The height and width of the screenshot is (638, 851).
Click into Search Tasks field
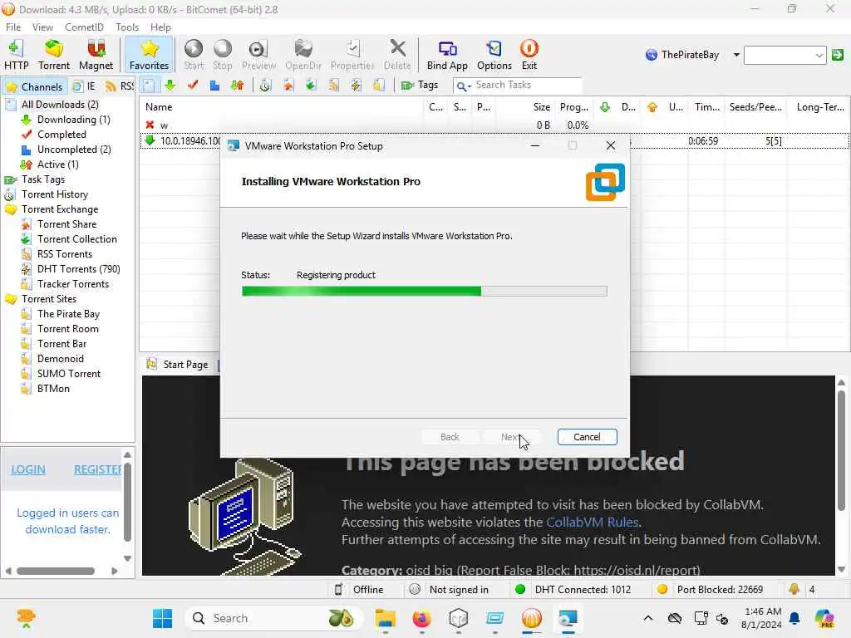coord(526,86)
